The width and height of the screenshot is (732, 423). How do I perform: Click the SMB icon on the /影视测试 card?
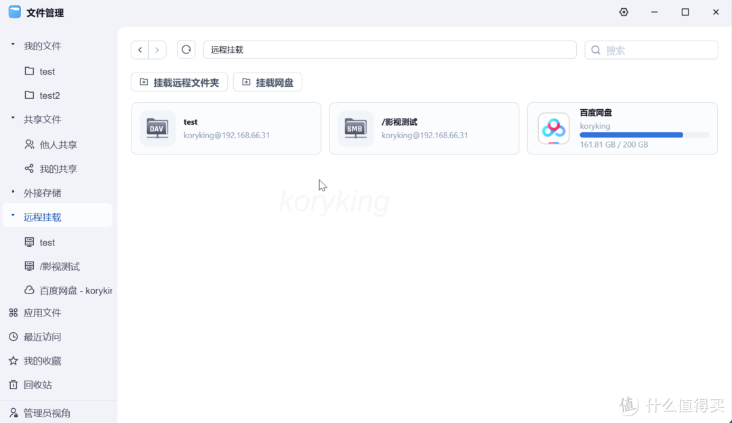click(355, 128)
